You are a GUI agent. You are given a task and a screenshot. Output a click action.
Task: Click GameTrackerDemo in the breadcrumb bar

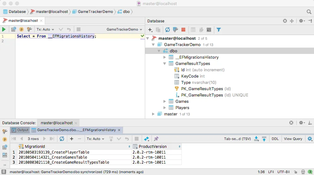click(93, 12)
